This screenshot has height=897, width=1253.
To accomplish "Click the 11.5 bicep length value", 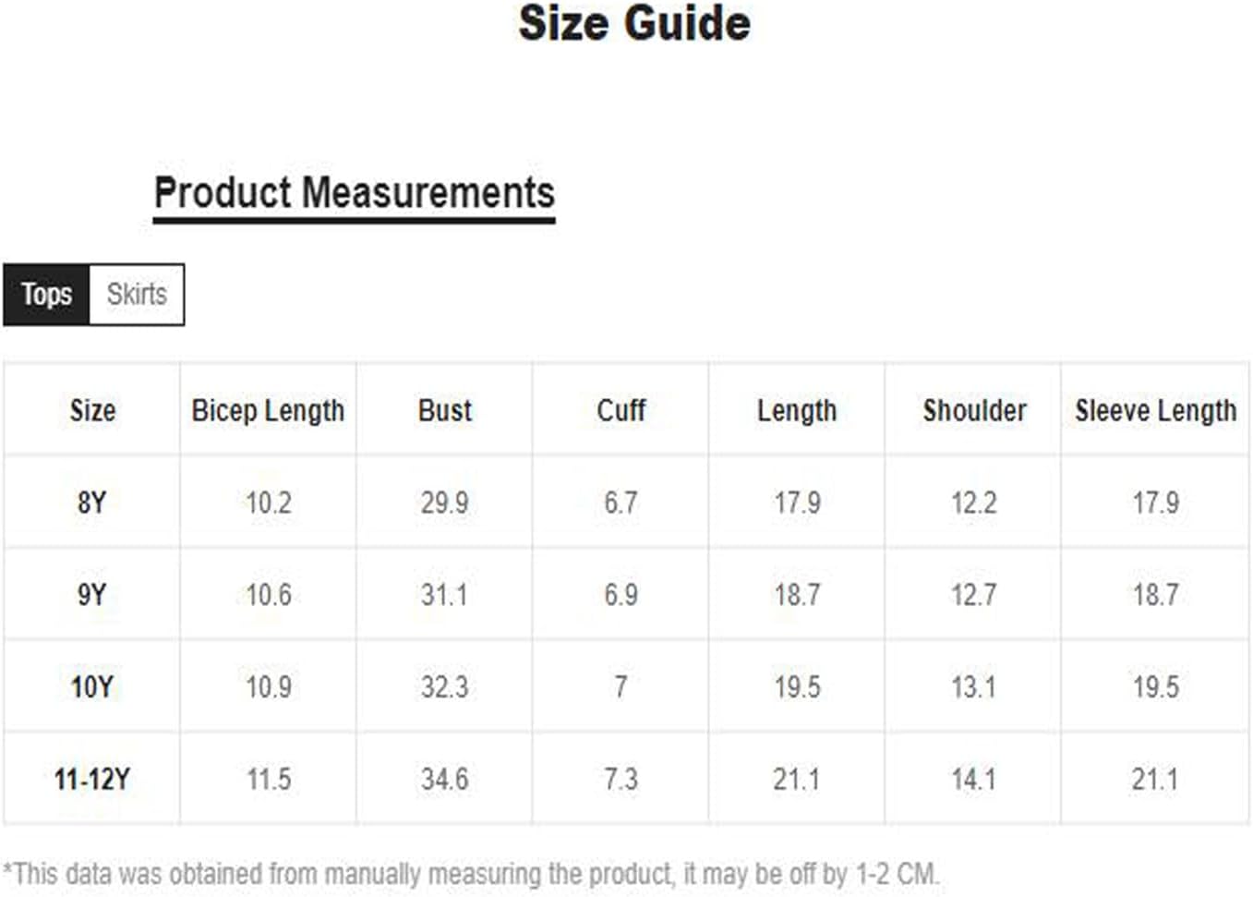I will point(269,780).
